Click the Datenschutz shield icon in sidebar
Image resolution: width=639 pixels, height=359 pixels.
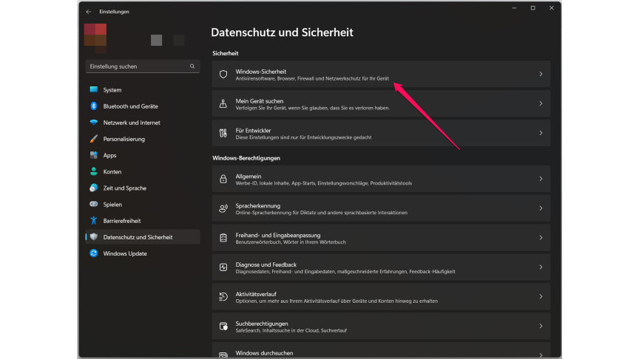[94, 237]
